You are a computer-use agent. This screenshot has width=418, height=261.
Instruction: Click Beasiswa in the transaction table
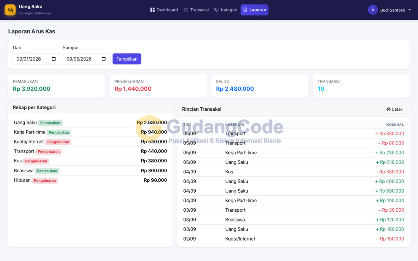coord(235,220)
